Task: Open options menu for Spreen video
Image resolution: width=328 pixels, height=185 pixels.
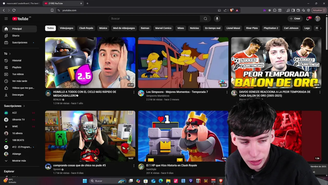Action: tap(134, 166)
